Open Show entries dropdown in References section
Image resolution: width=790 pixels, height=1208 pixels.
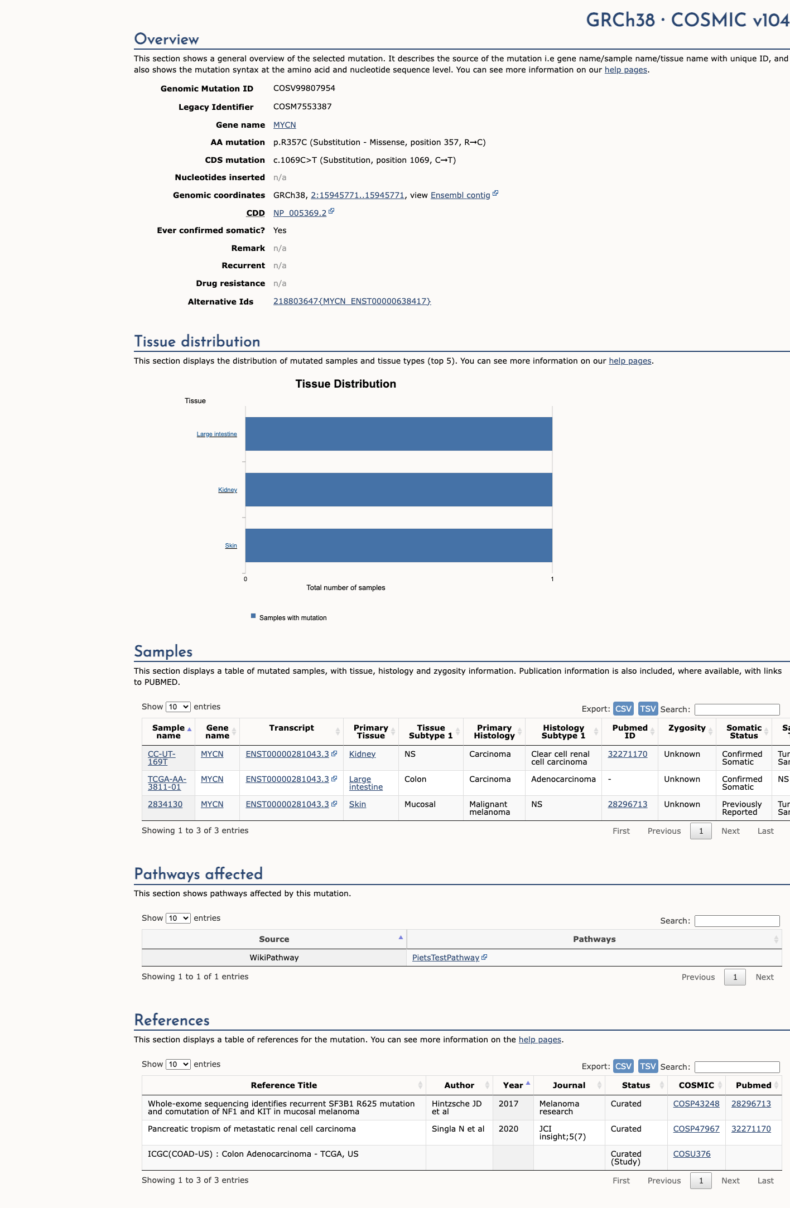coord(178,1064)
